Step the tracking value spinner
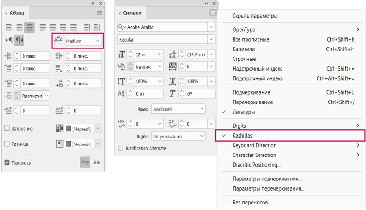The width and height of the screenshot is (366, 210). point(182,67)
